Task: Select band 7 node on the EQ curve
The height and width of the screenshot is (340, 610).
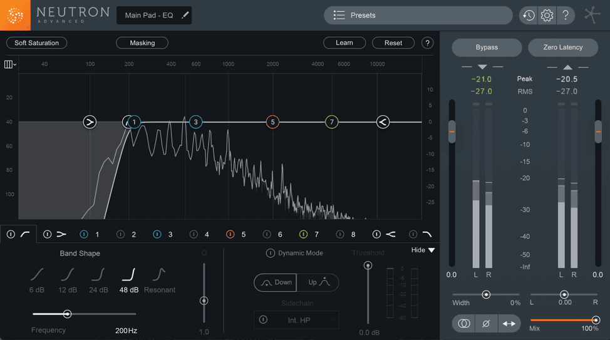Action: [331, 122]
